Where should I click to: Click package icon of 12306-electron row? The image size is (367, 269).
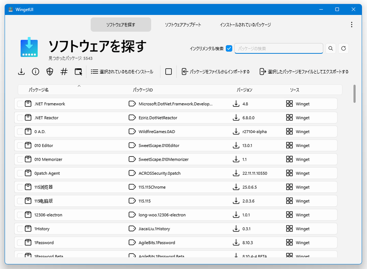28,215
